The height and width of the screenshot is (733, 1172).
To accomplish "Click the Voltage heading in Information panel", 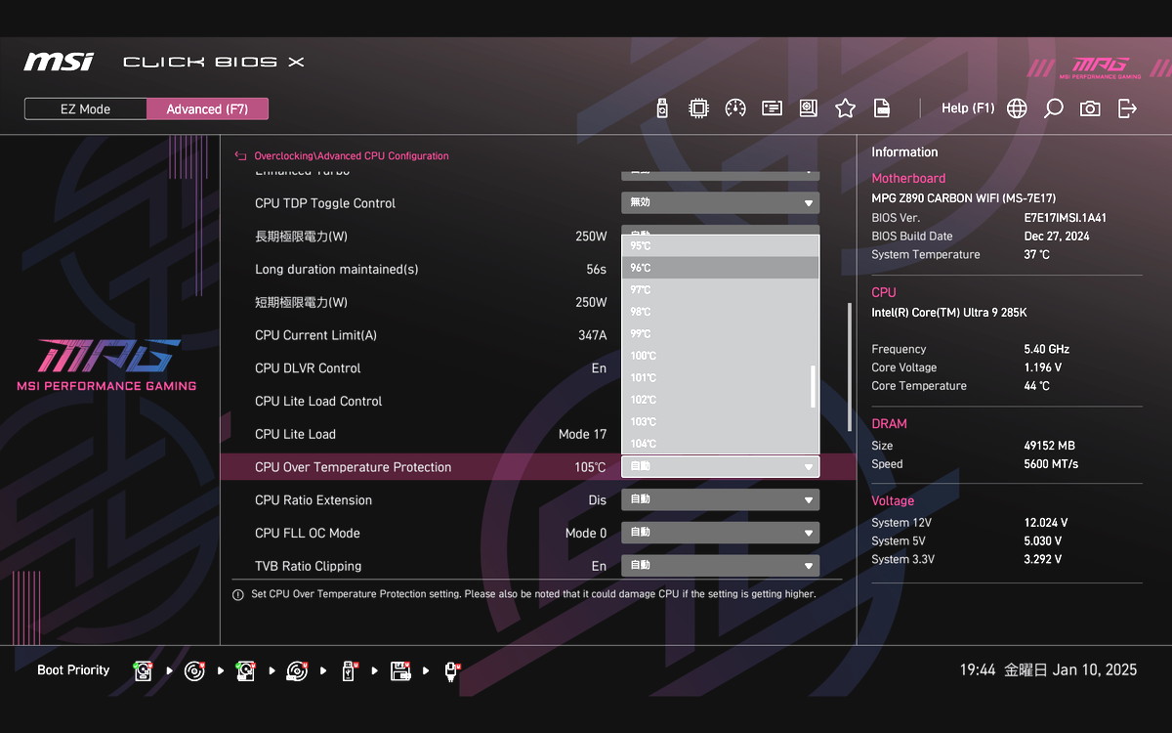I will point(893,501).
